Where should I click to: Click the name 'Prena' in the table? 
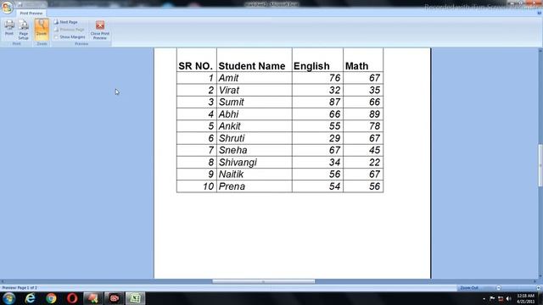click(x=232, y=186)
